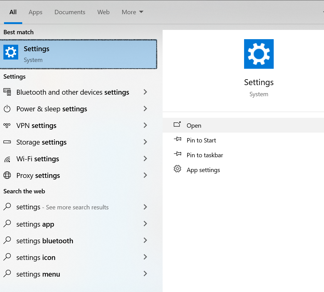Click the Storage settings drive icon

[7, 142]
